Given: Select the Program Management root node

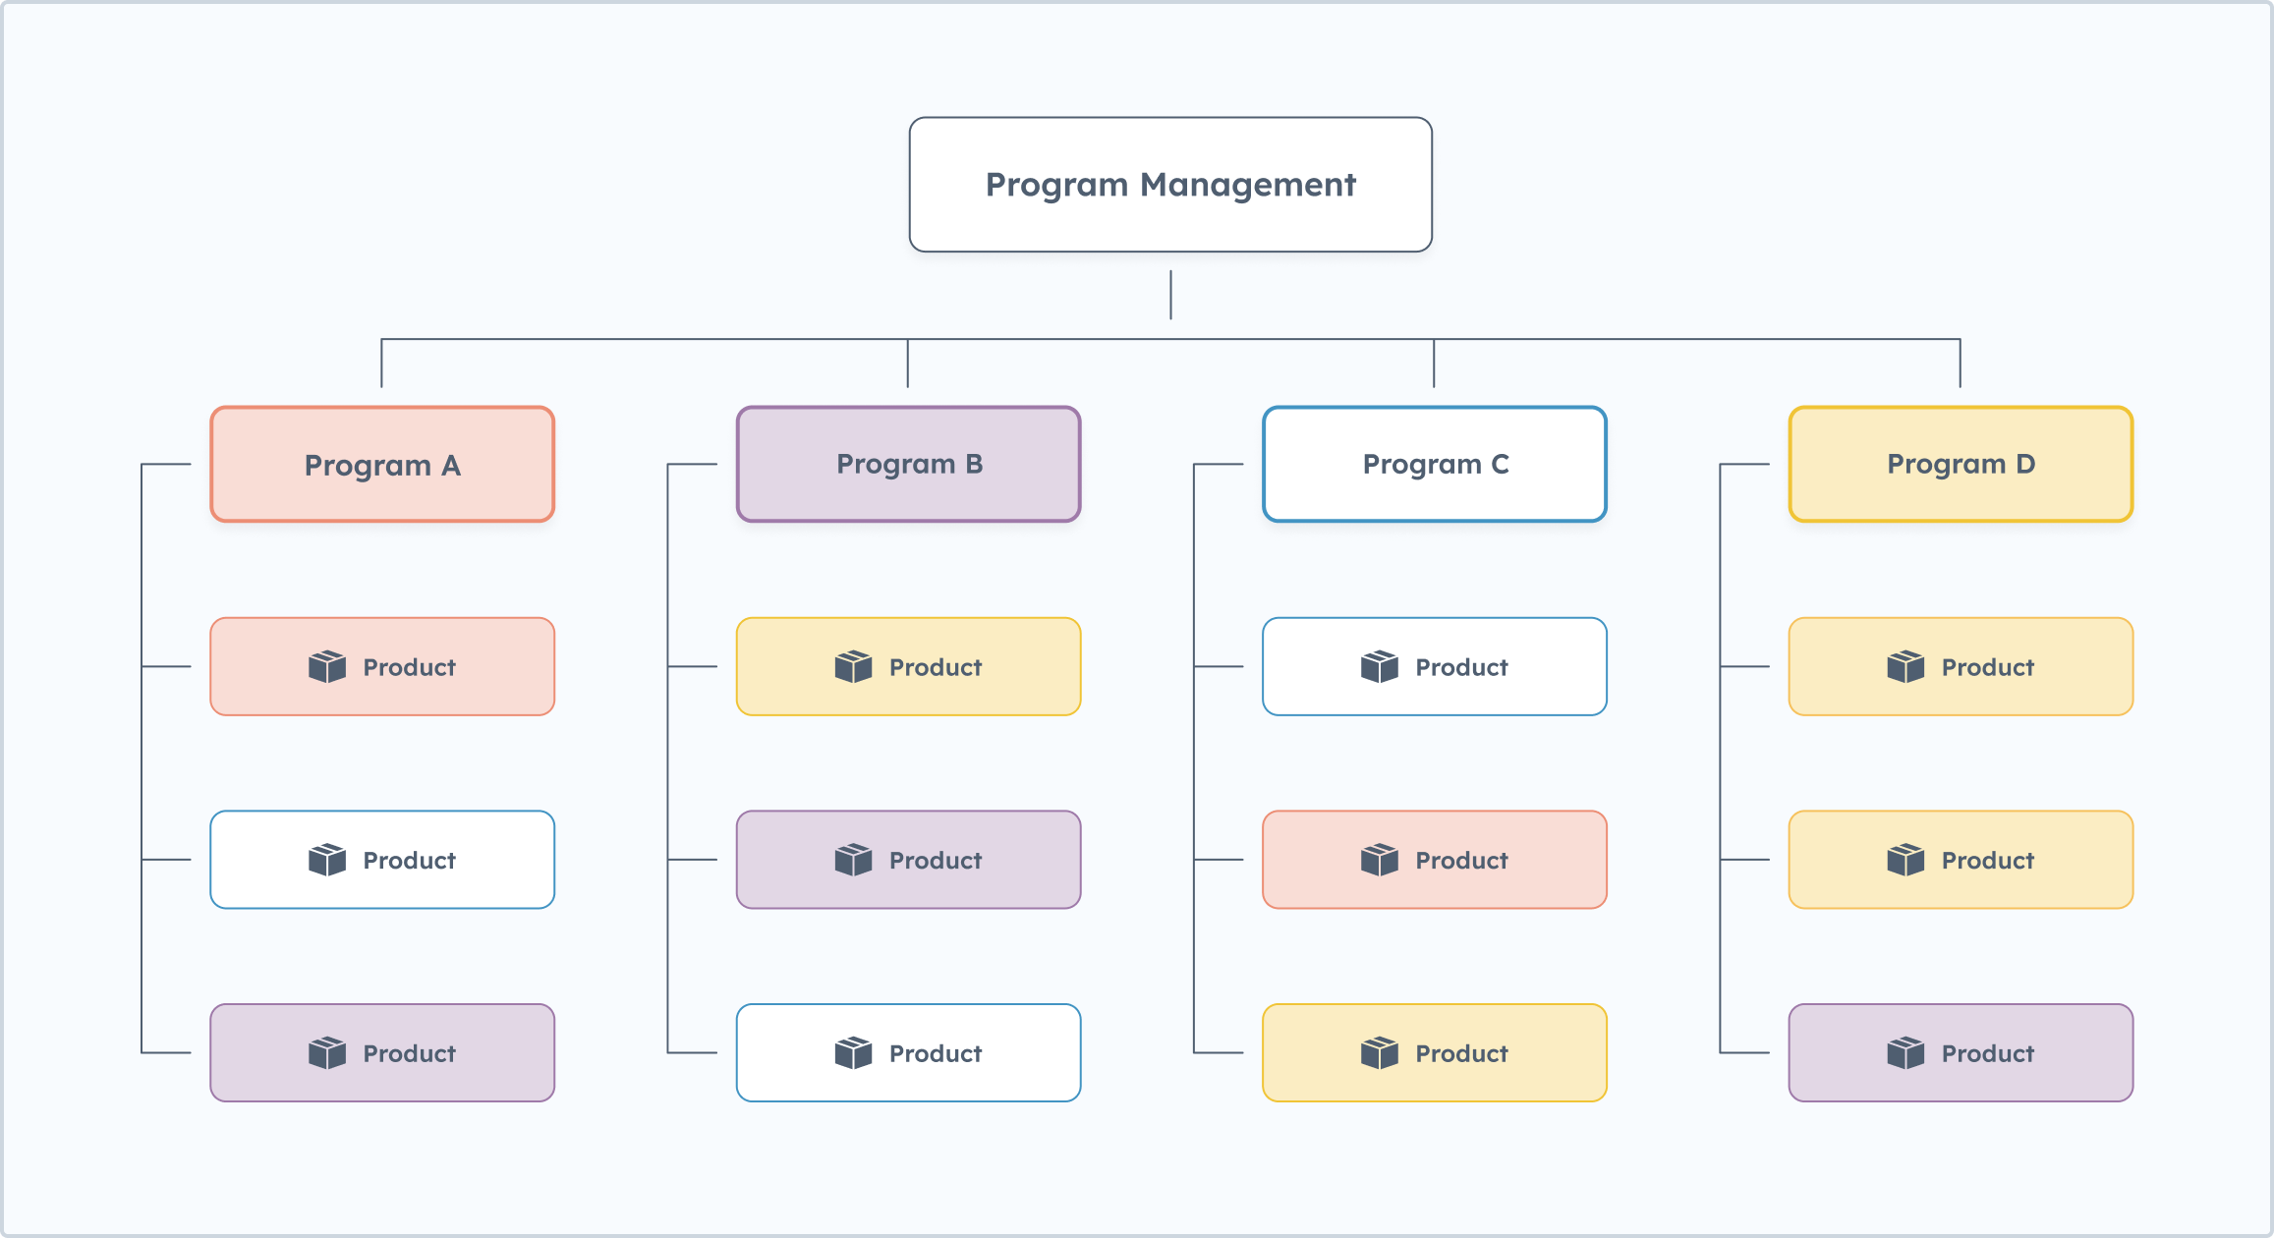Looking at the screenshot, I should [1170, 185].
